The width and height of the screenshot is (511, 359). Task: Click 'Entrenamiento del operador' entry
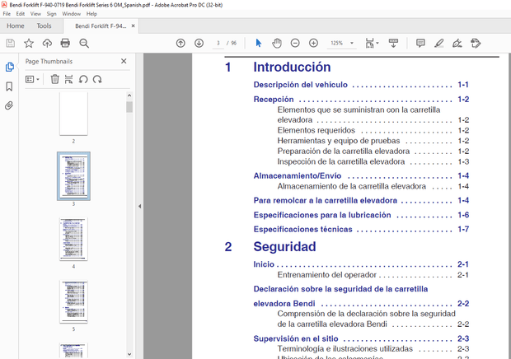(x=327, y=275)
